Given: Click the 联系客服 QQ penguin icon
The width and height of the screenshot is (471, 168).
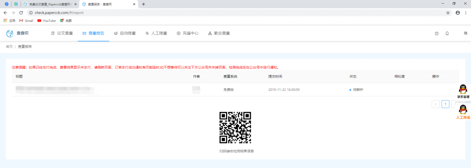Looking at the screenshot, I should point(463,90).
